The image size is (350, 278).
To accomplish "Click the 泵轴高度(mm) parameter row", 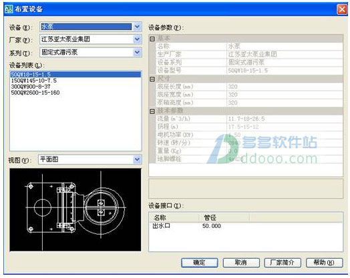I will point(249,103).
